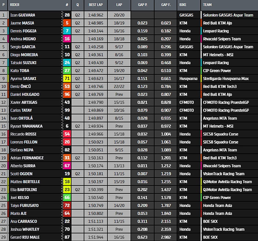258x241 pixels.
Task: Click the Husqvarna bike cell
Action: (x=188, y=79)
